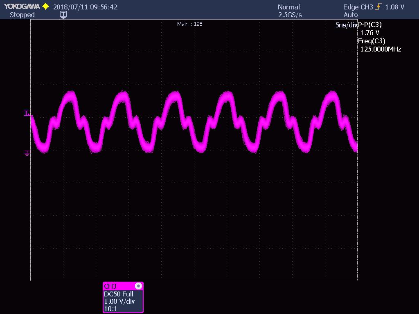Click the '1.08 V' trigger level value
Screen dimensions: 419x314
[395, 7]
